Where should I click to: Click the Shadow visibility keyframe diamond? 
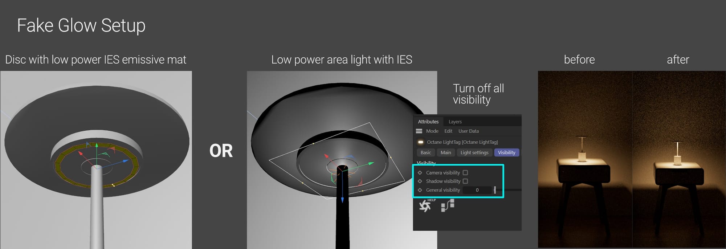click(x=420, y=181)
